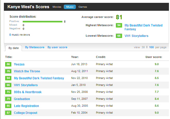Click the Nov 22, 2010 release date
170x119 pixels.
pyautogui.click(x=79, y=78)
